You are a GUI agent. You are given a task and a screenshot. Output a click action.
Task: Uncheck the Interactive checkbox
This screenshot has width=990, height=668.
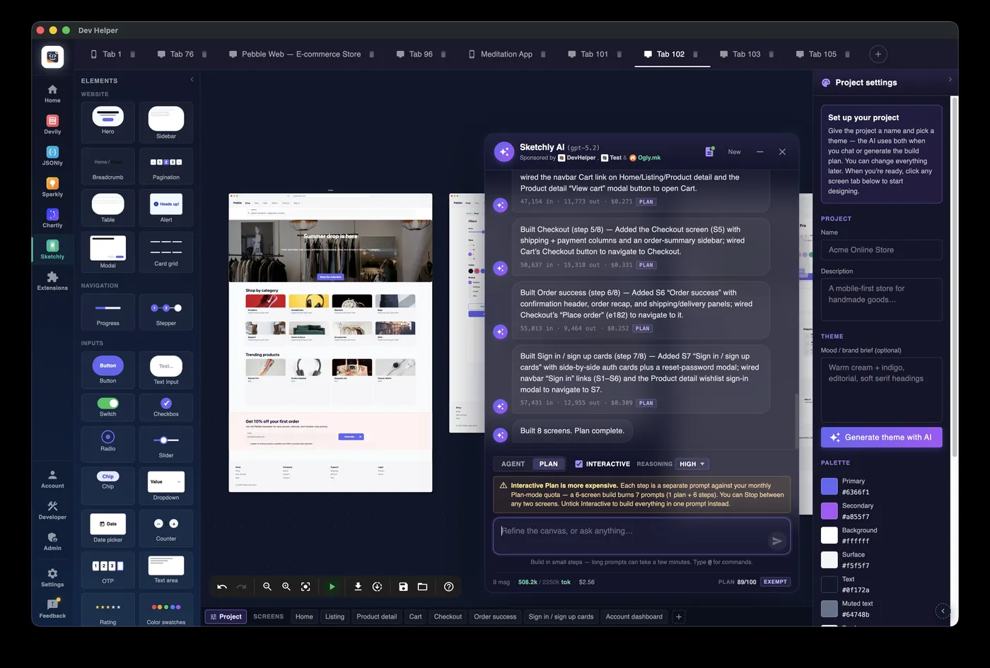[578, 464]
